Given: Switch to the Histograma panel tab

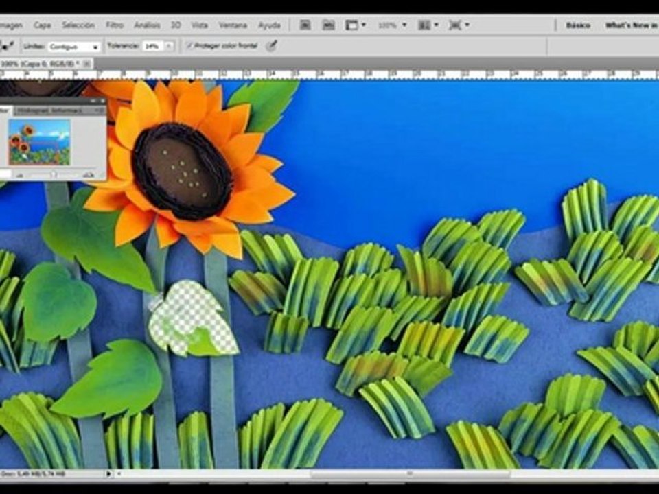Looking at the screenshot, I should click(x=32, y=110).
